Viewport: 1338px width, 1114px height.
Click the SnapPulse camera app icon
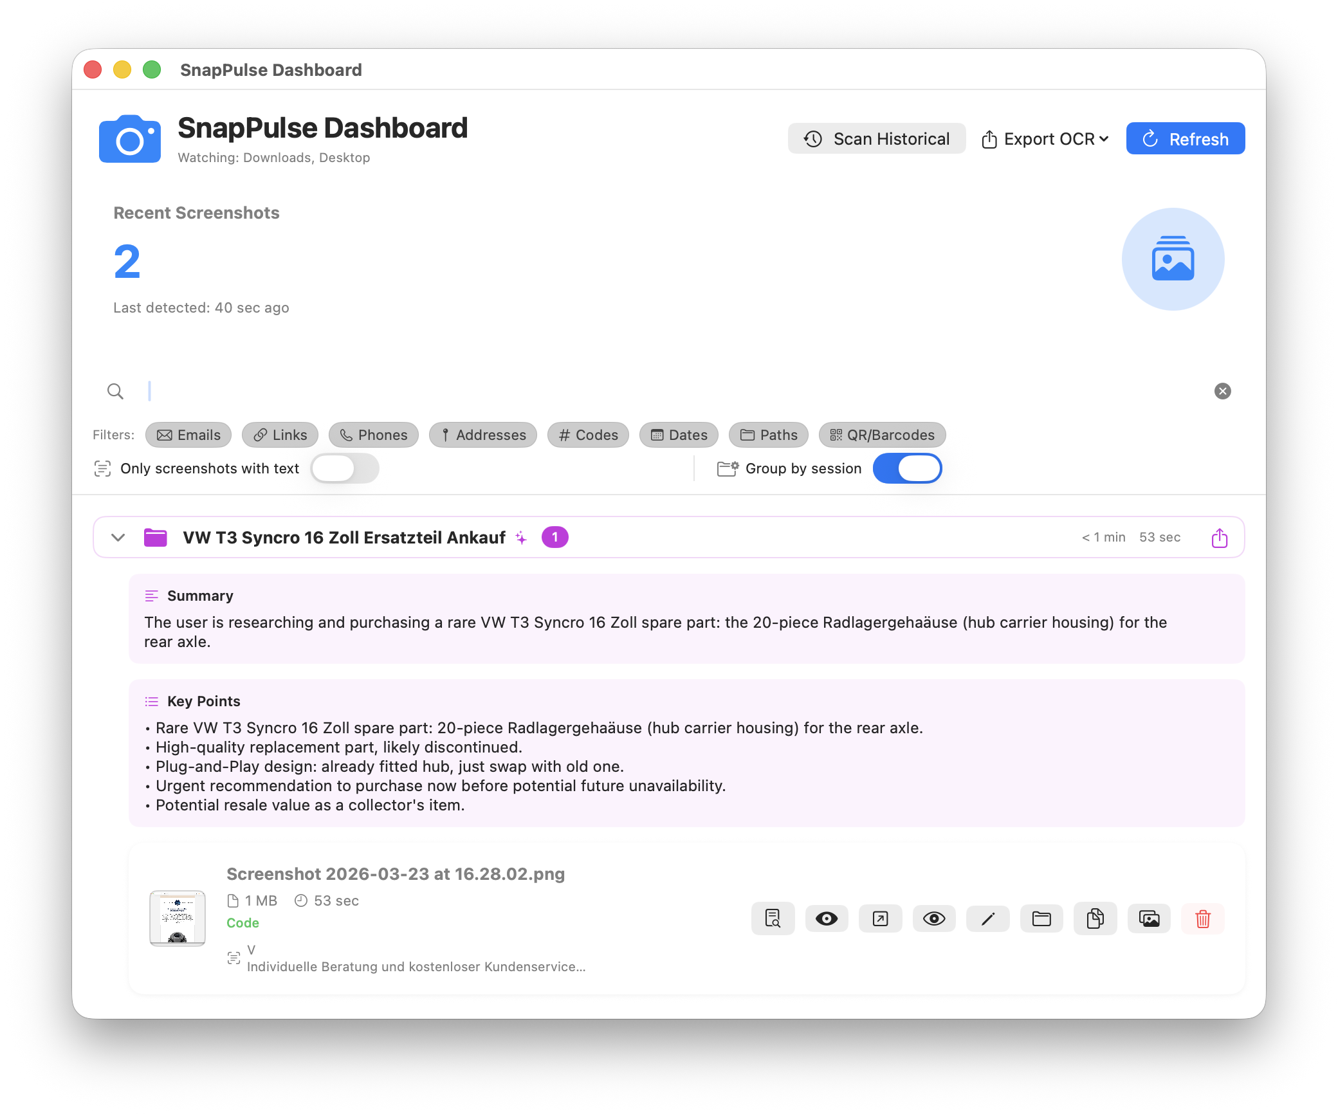(x=130, y=138)
